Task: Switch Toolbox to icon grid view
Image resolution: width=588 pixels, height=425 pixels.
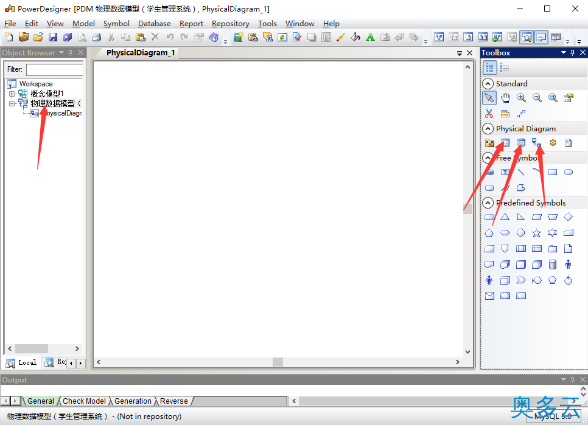Action: pyautogui.click(x=490, y=67)
